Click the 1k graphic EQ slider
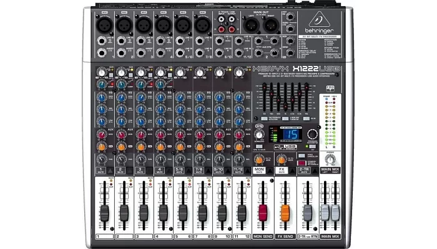 tap(285, 106)
